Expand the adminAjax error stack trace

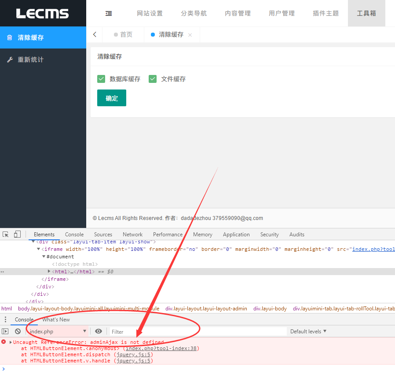9,342
